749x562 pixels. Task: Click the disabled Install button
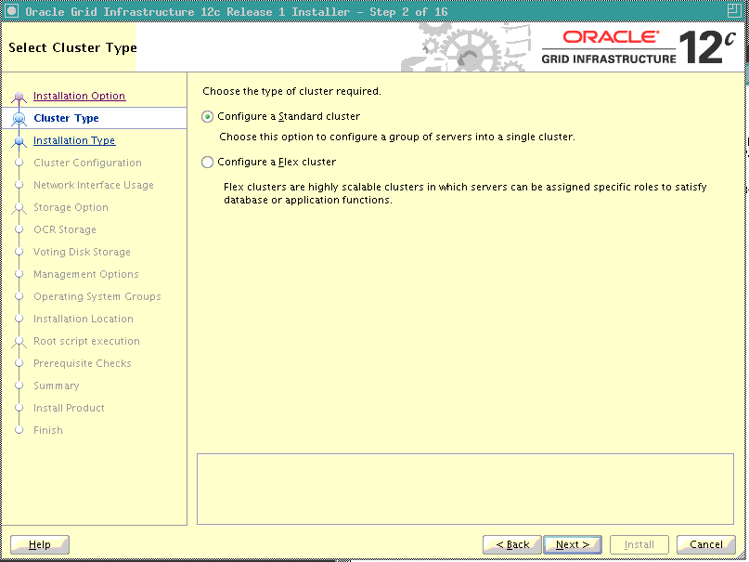[639, 544]
